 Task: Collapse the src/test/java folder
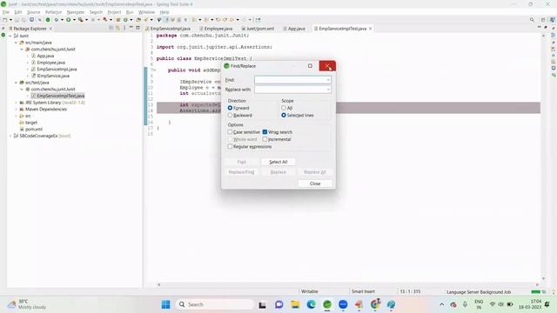[x=16, y=83]
